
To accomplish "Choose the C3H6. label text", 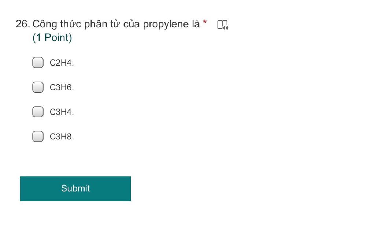I will 62,87.
